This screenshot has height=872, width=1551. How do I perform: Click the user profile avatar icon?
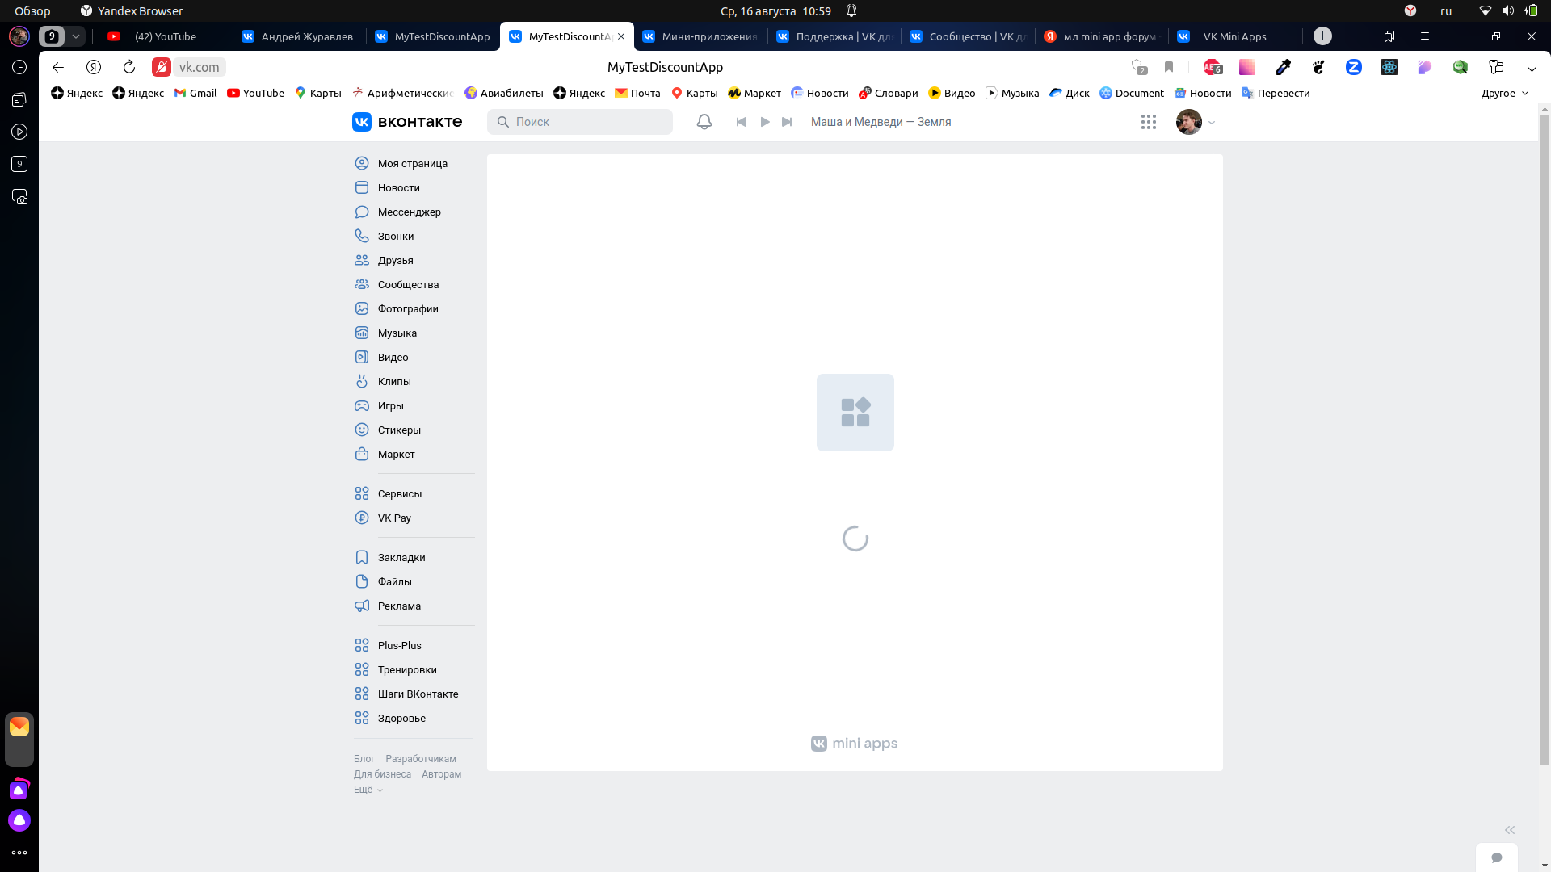1189,121
